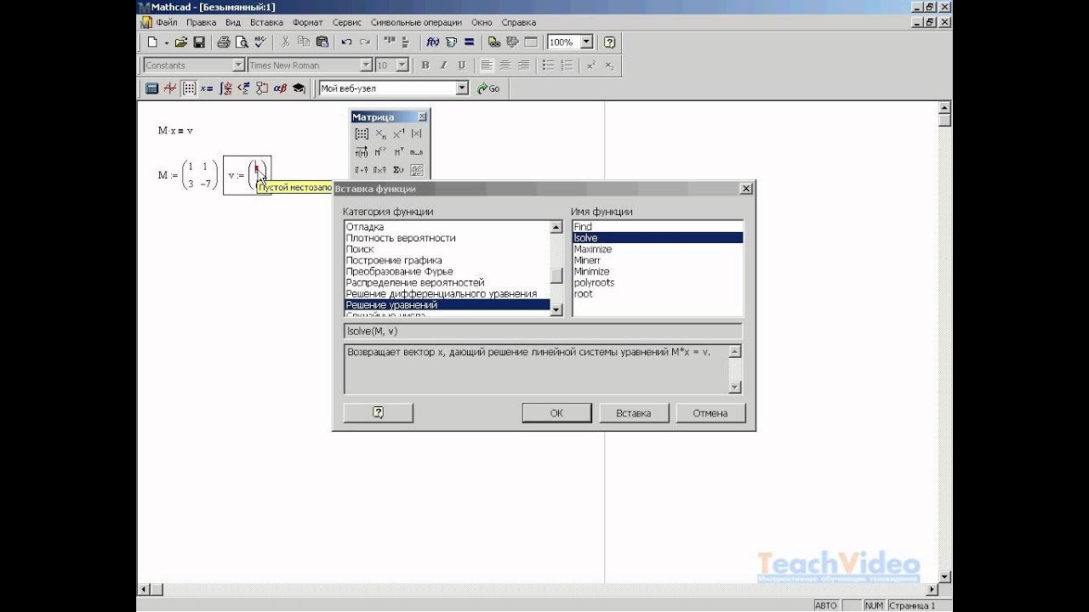
Task: Open the Help question-mark icon
Action: (x=609, y=42)
